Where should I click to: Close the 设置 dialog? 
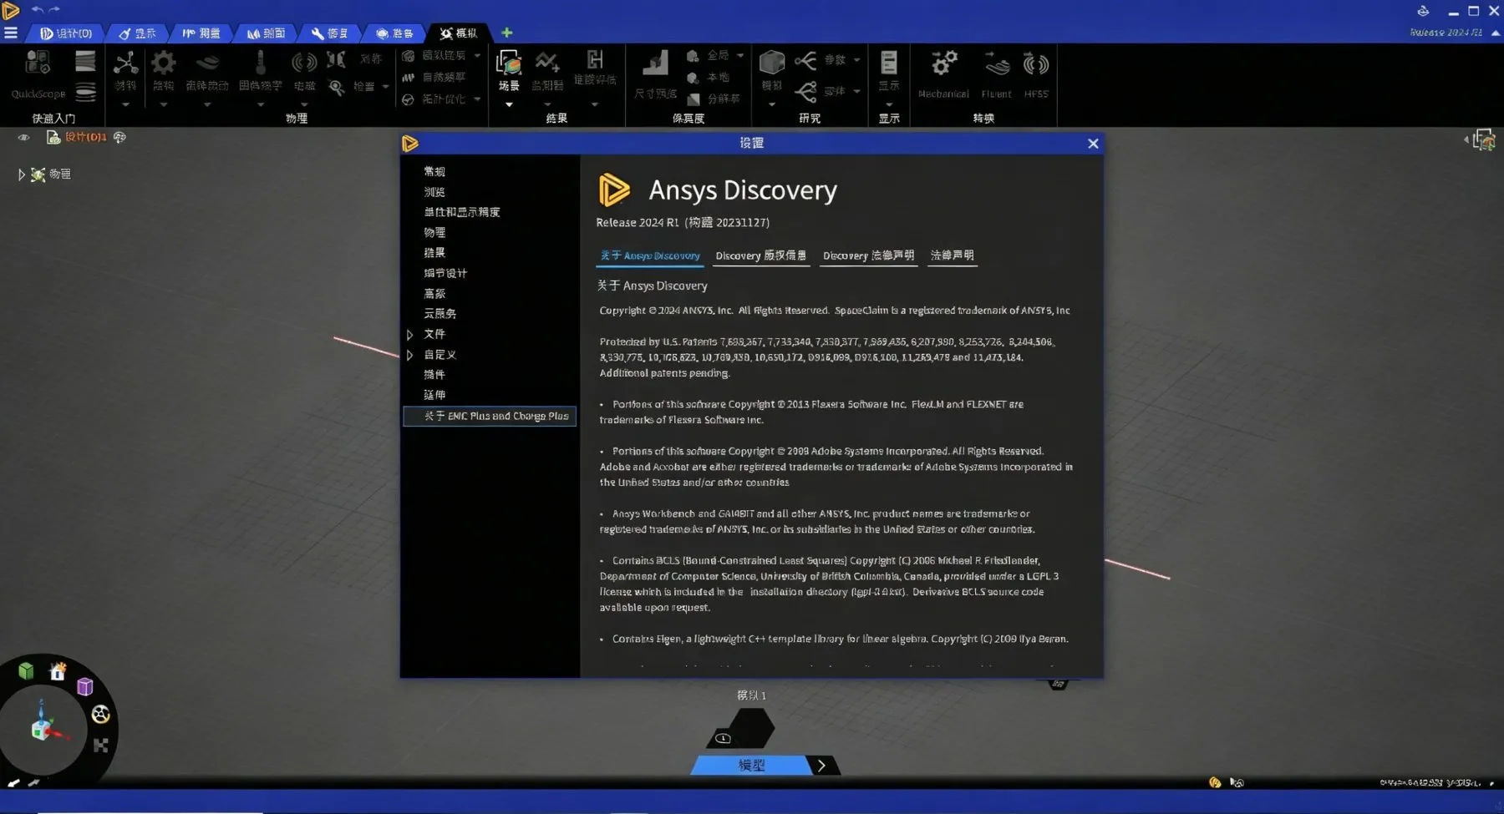(1093, 144)
